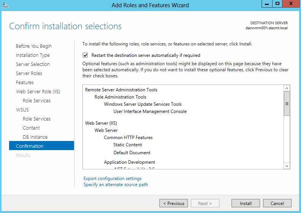301x213 pixels.
Task: Cancel the wizard
Action: point(277,203)
